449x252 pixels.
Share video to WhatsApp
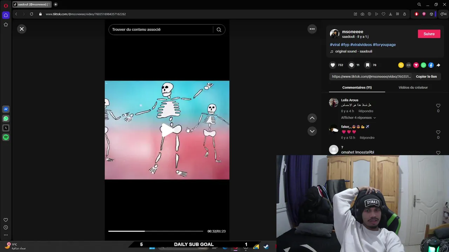[423, 65]
